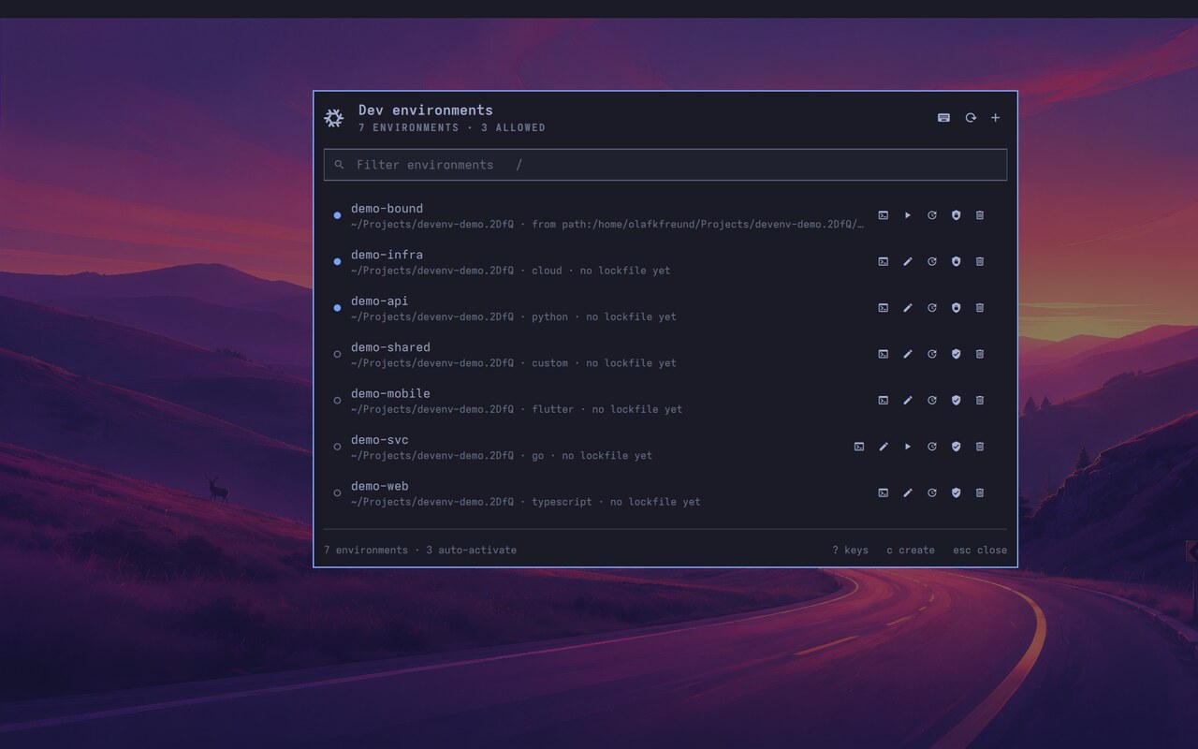Run the demo-bound environment with the play icon
The height and width of the screenshot is (749, 1198).
pyautogui.click(x=907, y=215)
